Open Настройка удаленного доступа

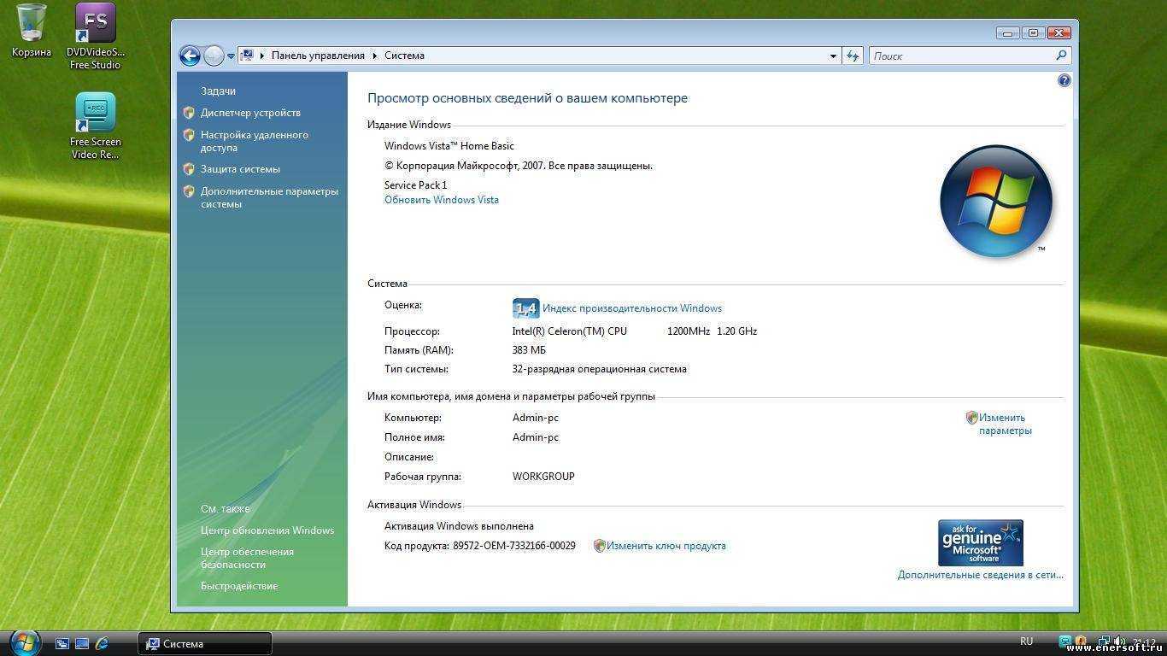[255, 141]
